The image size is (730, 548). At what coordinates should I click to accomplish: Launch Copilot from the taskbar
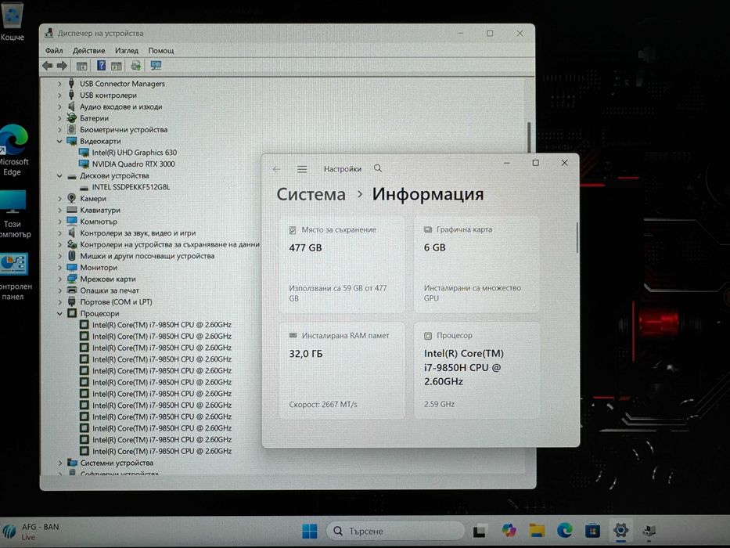509,530
